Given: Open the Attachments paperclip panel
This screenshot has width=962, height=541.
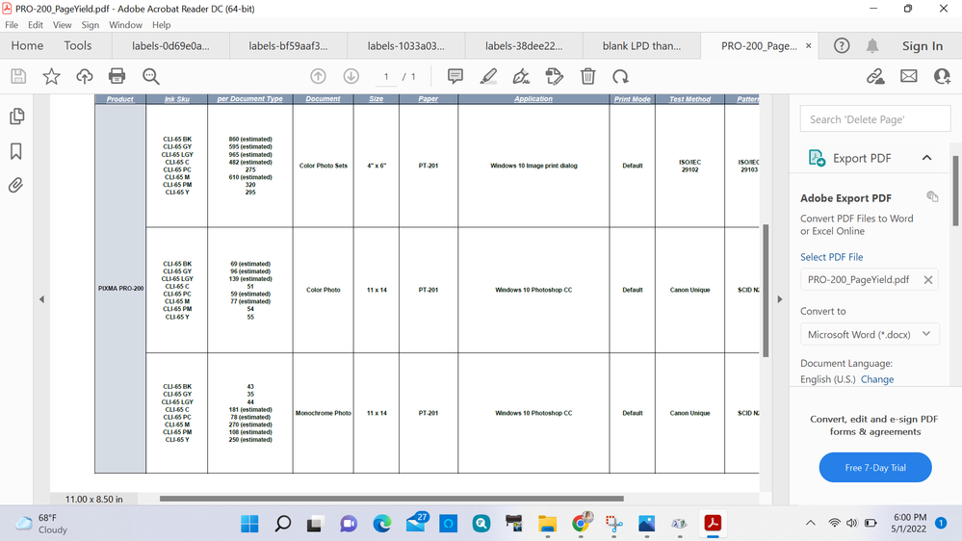Looking at the screenshot, I should tap(16, 185).
